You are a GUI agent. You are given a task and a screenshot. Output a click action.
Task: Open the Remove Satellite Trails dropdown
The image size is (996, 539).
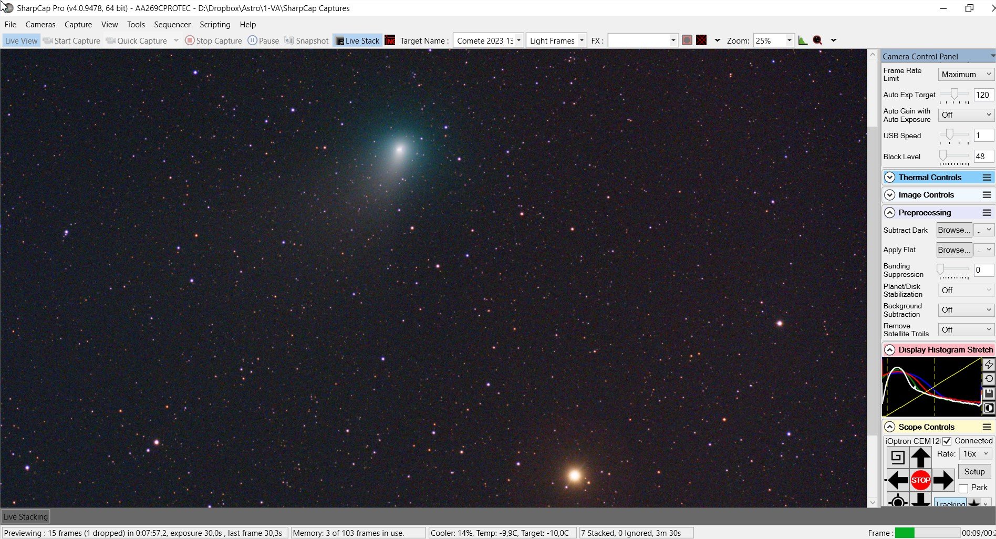pyautogui.click(x=966, y=330)
